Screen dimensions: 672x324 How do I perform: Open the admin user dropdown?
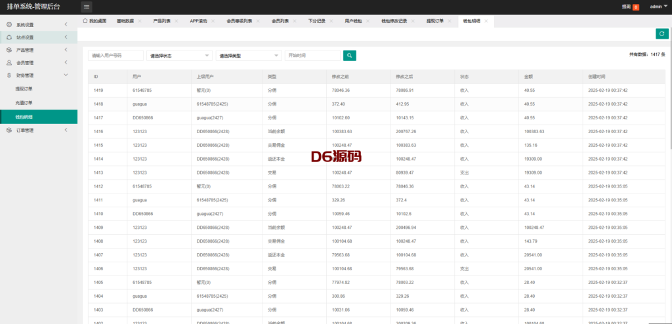click(658, 7)
